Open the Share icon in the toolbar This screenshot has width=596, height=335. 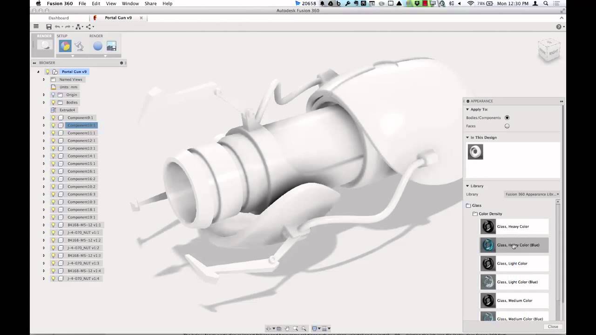[x=88, y=27]
